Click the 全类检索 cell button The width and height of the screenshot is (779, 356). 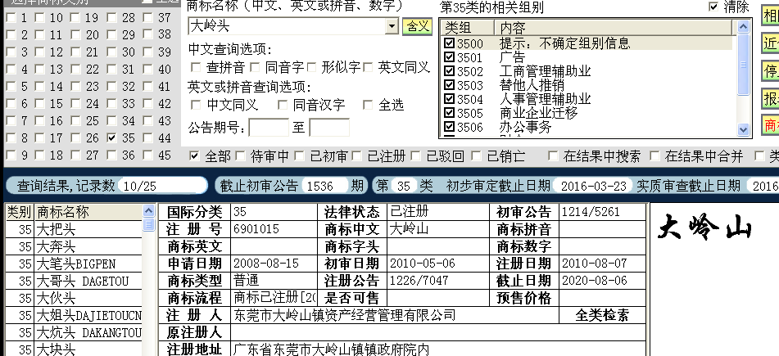click(x=602, y=315)
